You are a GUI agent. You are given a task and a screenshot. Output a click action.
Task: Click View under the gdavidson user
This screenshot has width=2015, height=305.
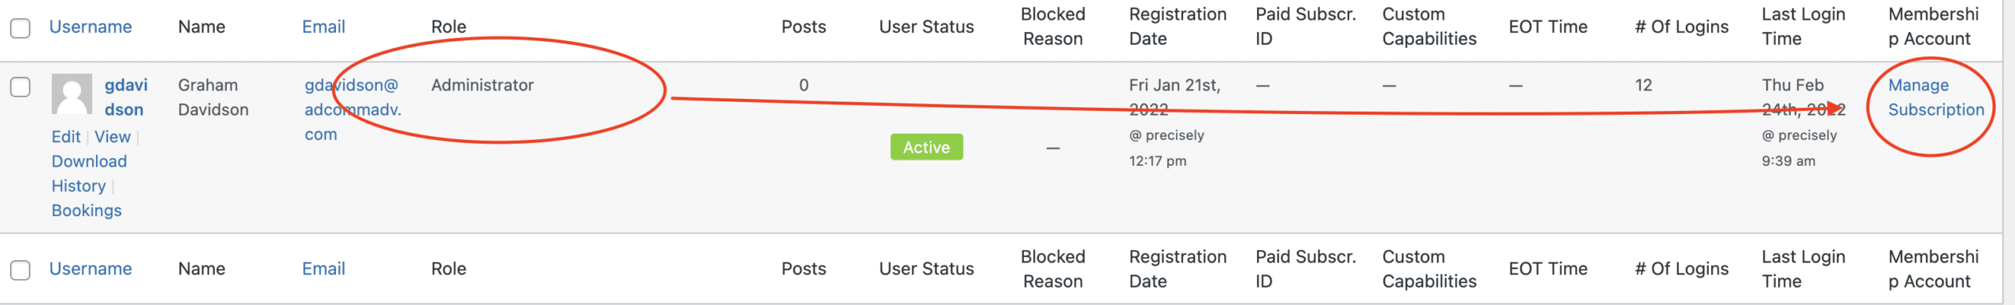(x=113, y=137)
